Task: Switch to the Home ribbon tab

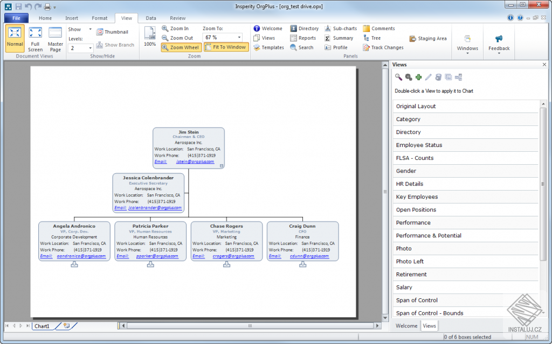Action: (x=45, y=18)
